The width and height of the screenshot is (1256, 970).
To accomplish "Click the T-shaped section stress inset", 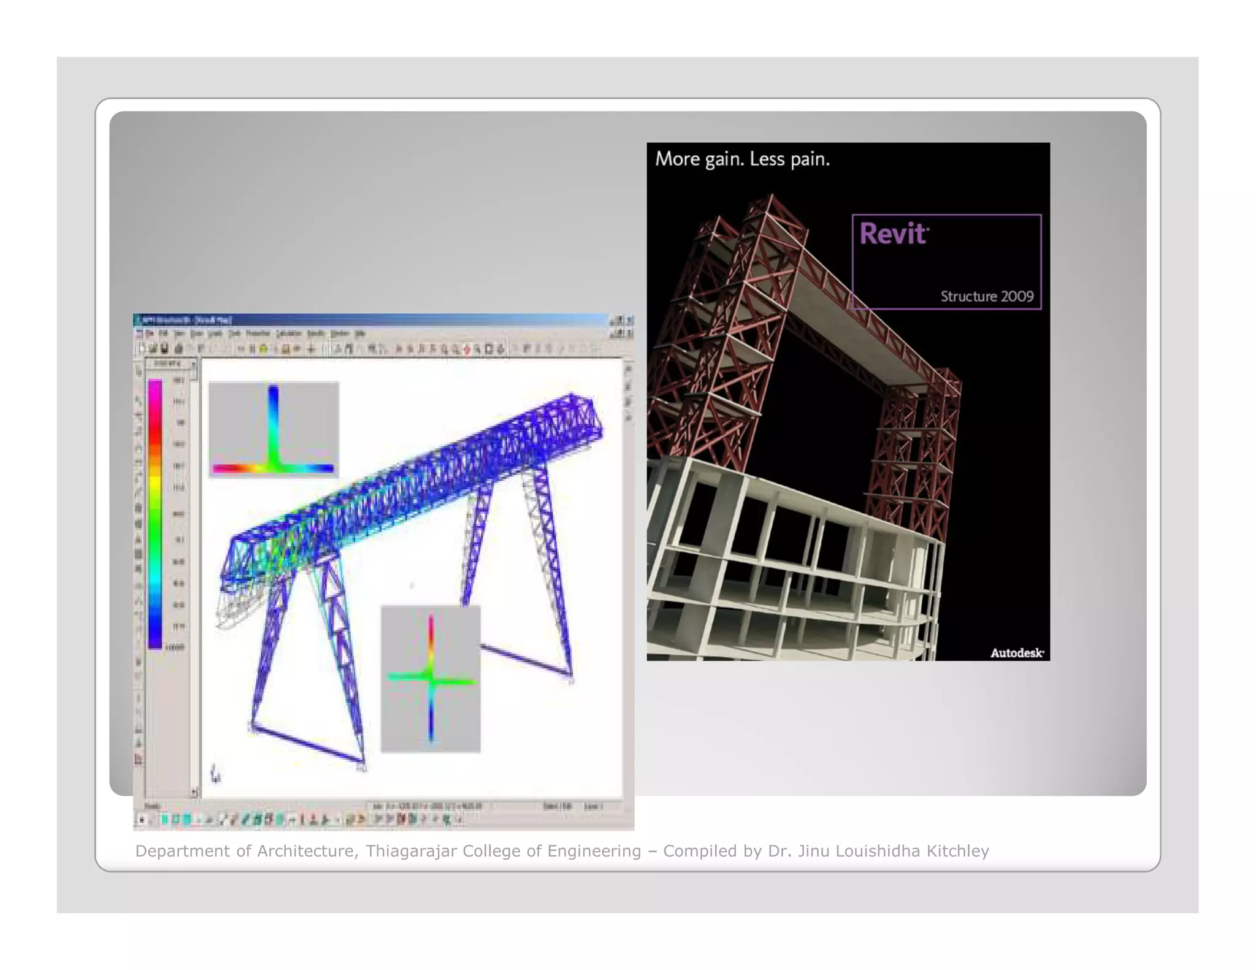I will tap(274, 429).
